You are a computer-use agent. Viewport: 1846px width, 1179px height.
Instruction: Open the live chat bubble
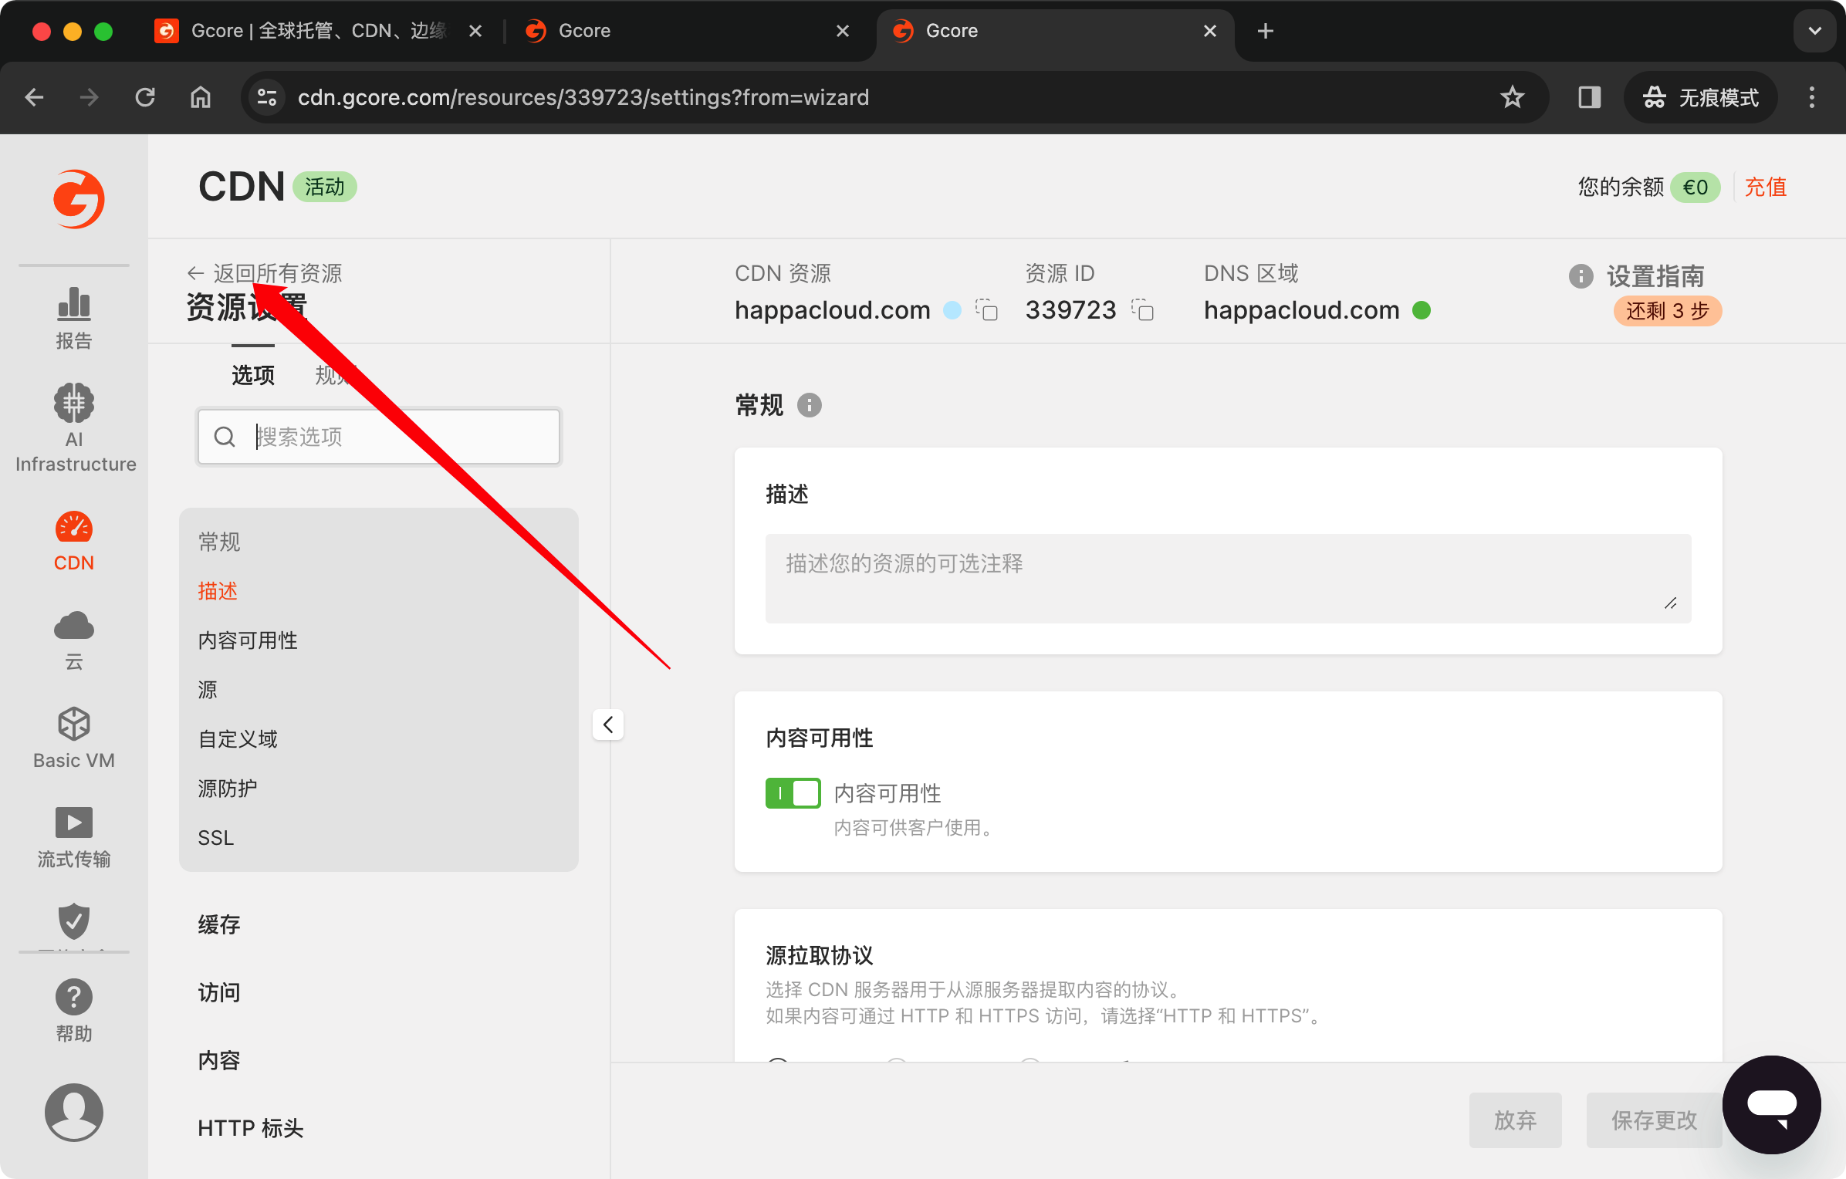click(x=1772, y=1105)
